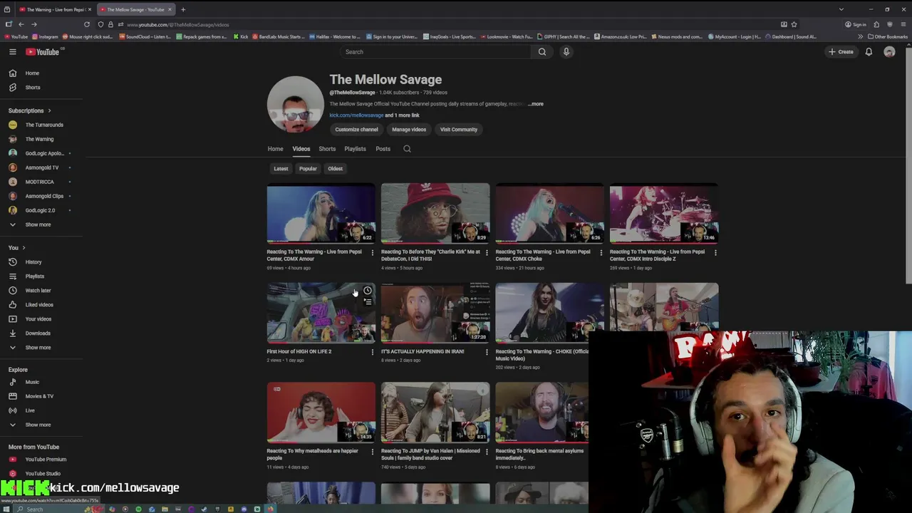912x513 pixels.
Task: Open options for IRAN video
Action: 487,352
